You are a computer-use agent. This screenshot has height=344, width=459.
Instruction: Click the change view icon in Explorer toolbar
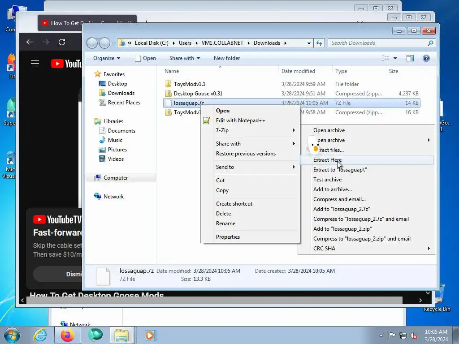(x=385, y=58)
